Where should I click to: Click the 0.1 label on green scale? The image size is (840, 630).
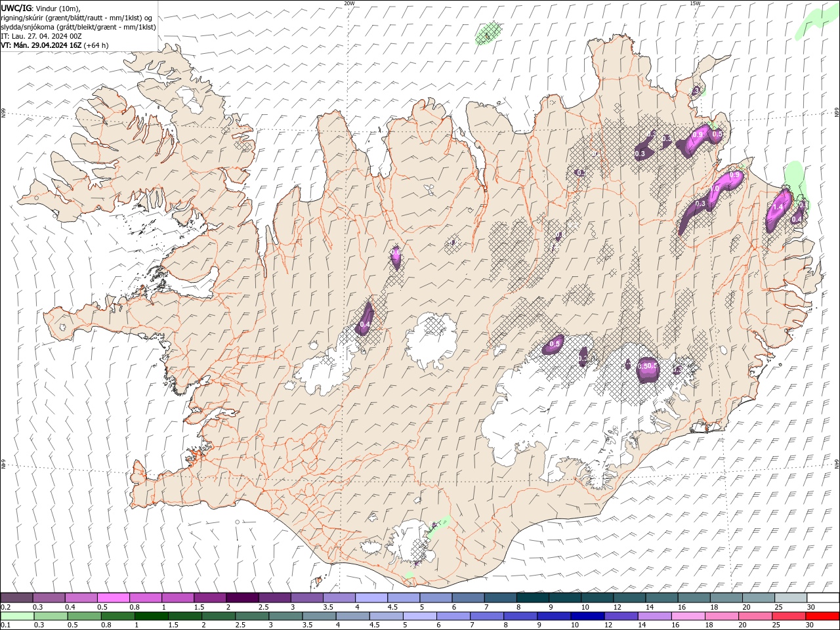[x=6, y=625]
